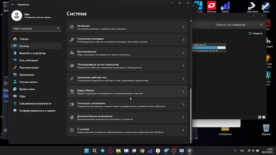
Task: Click Сведения button in the Explorer window
Action: coord(255,34)
